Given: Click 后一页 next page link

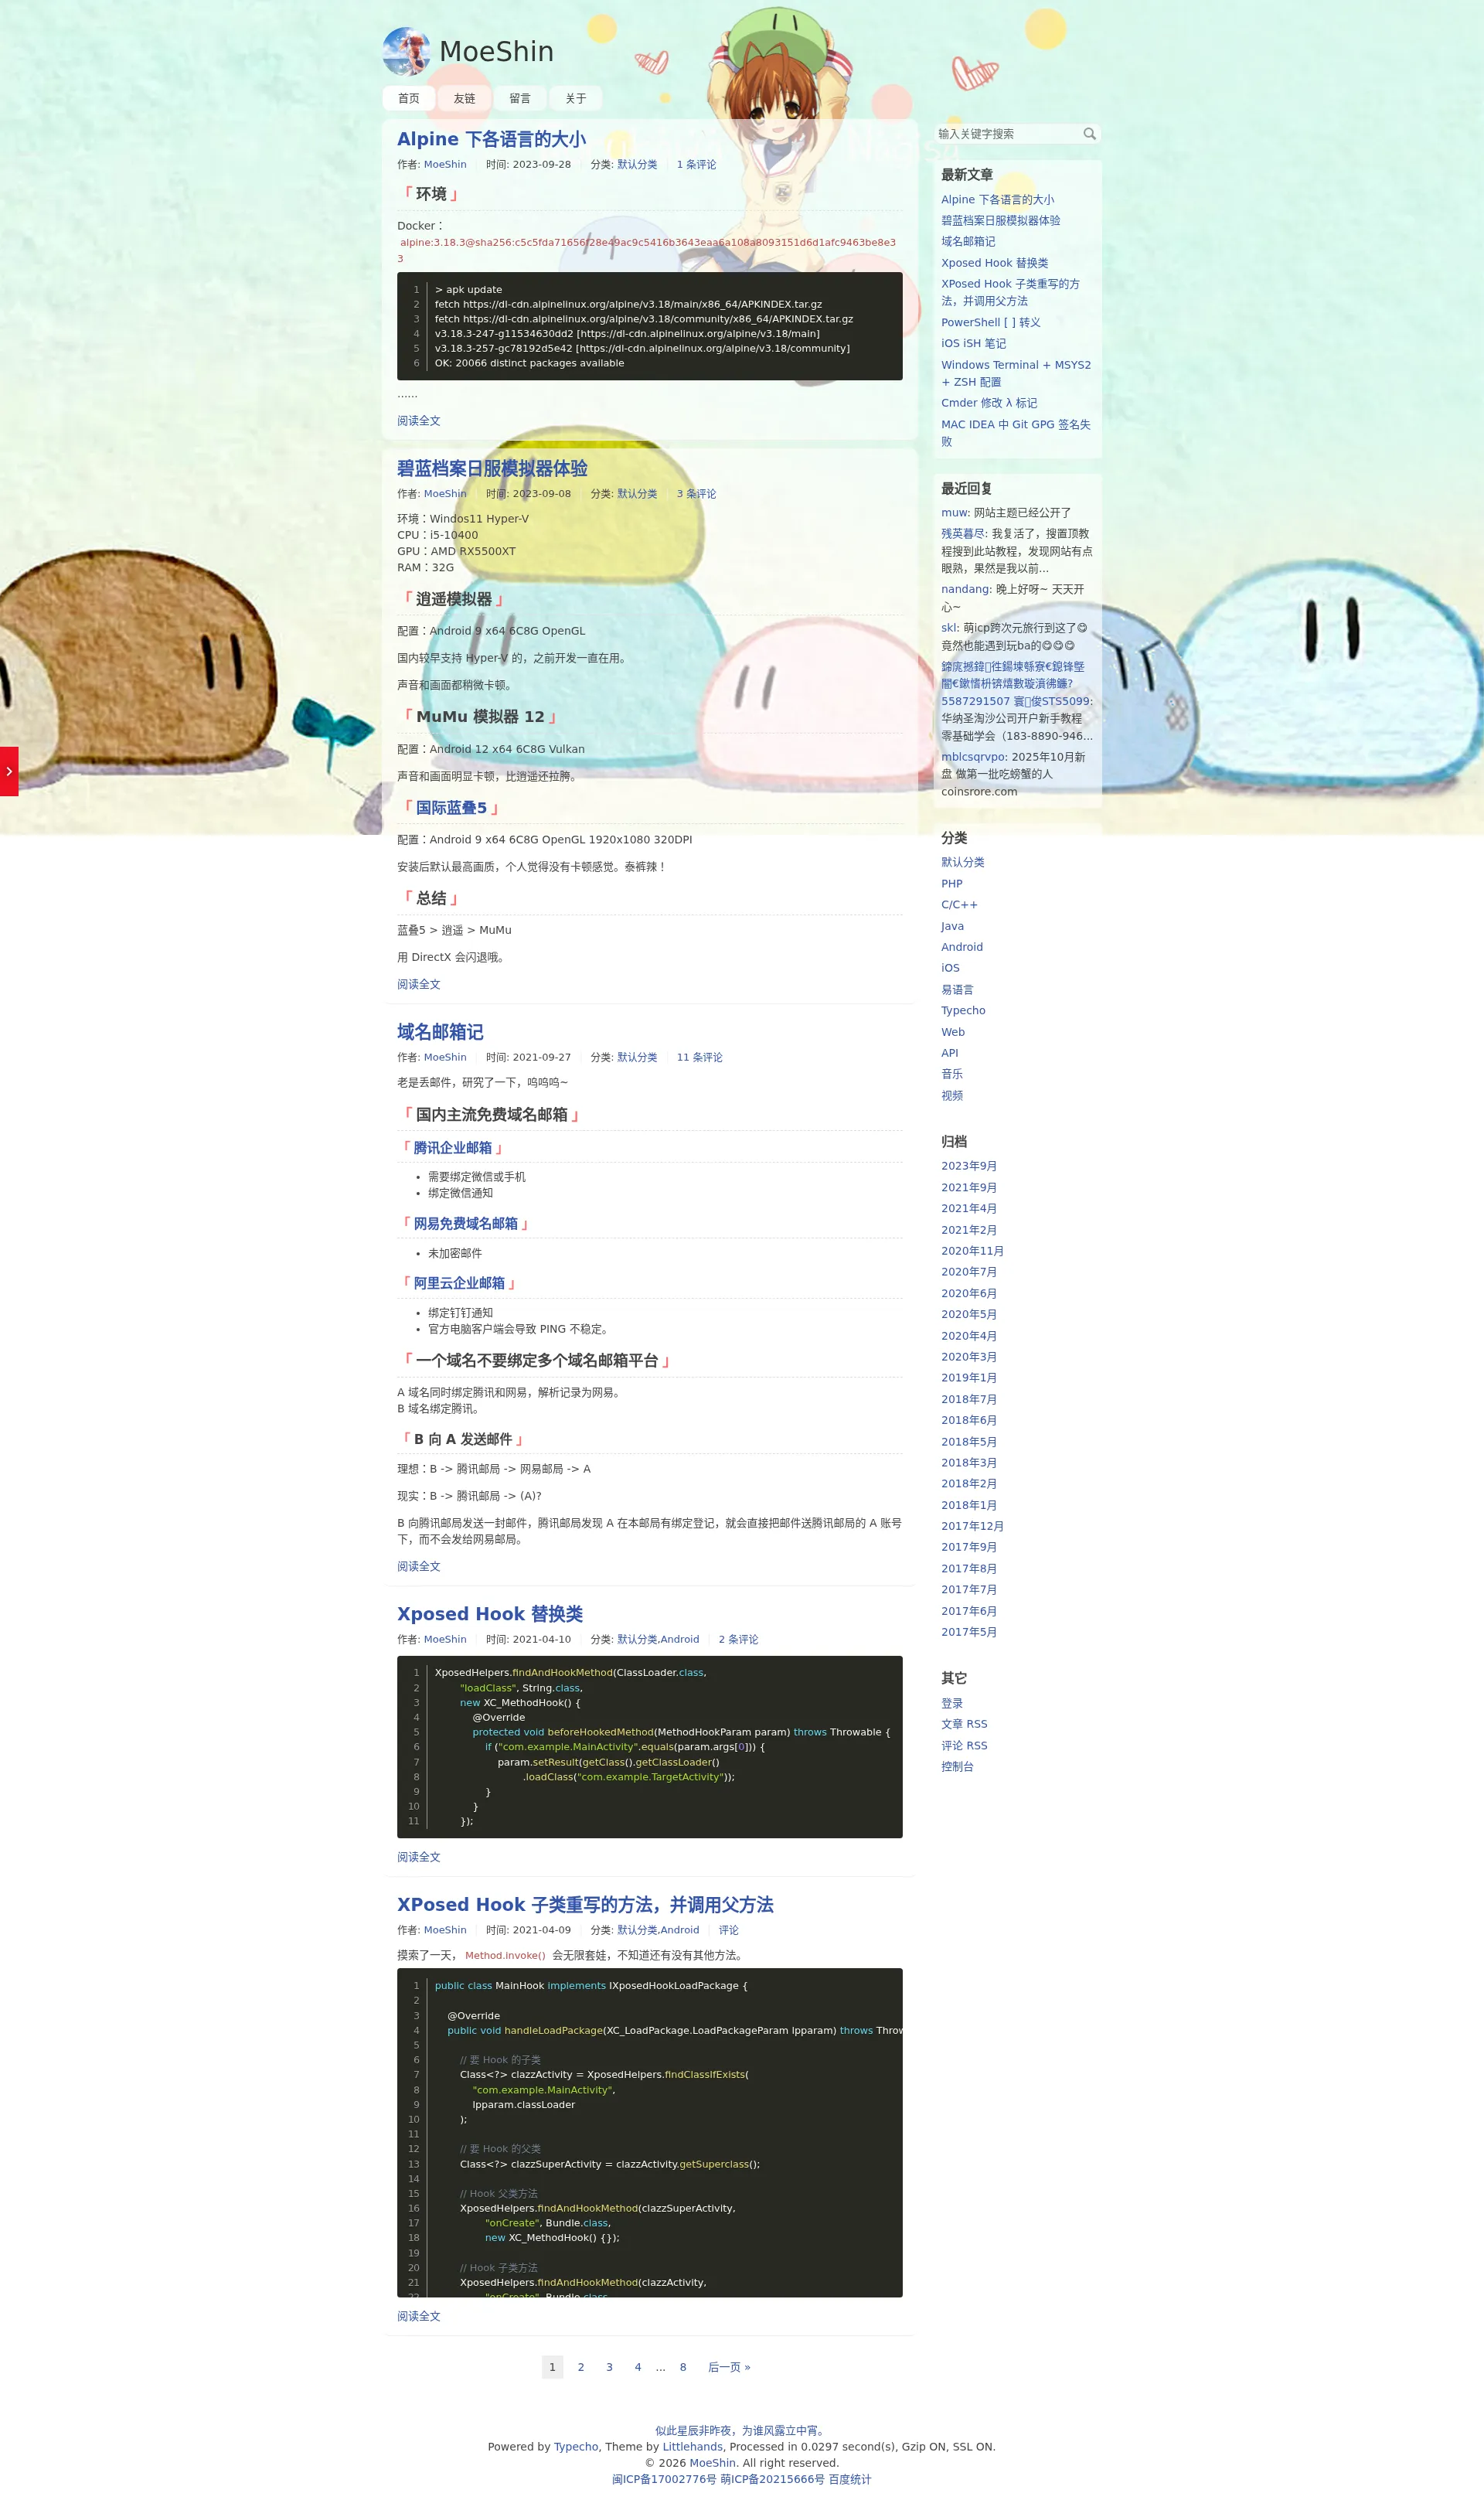Looking at the screenshot, I should pyautogui.click(x=729, y=2367).
